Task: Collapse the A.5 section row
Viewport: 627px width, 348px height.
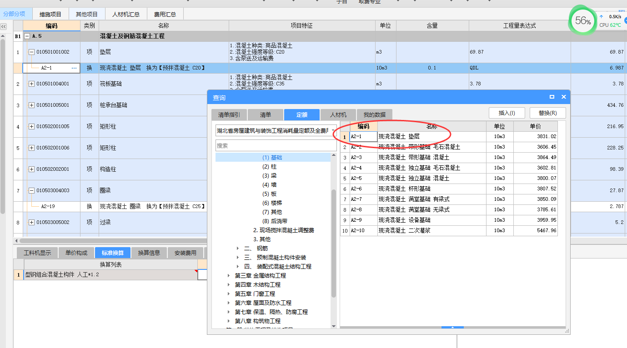Action: (27, 36)
